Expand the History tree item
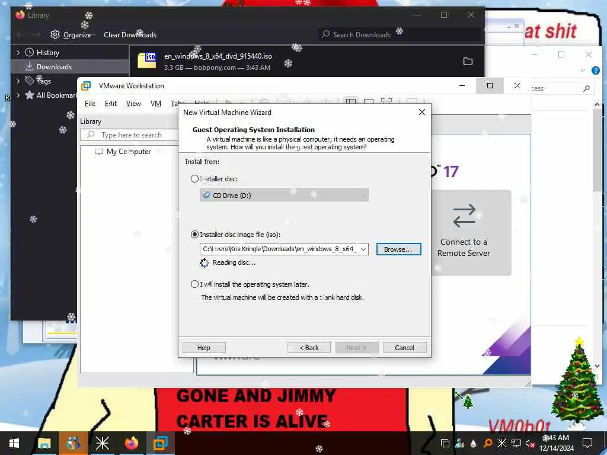 click(18, 52)
